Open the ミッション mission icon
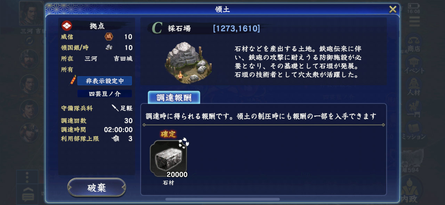 click(414, 131)
